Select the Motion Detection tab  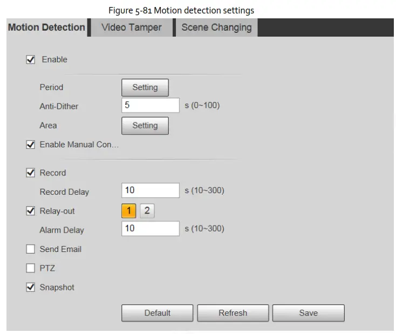point(47,28)
